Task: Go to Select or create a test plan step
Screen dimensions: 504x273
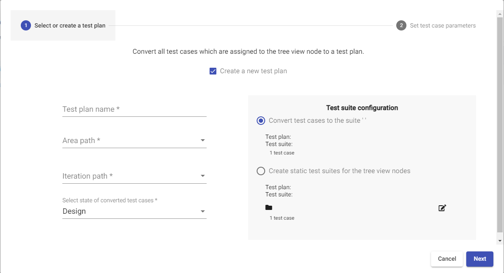Action: point(70,25)
